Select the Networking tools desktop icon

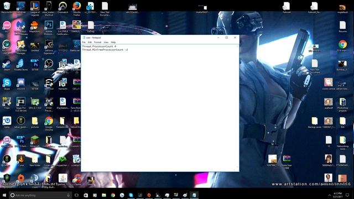click(342, 143)
